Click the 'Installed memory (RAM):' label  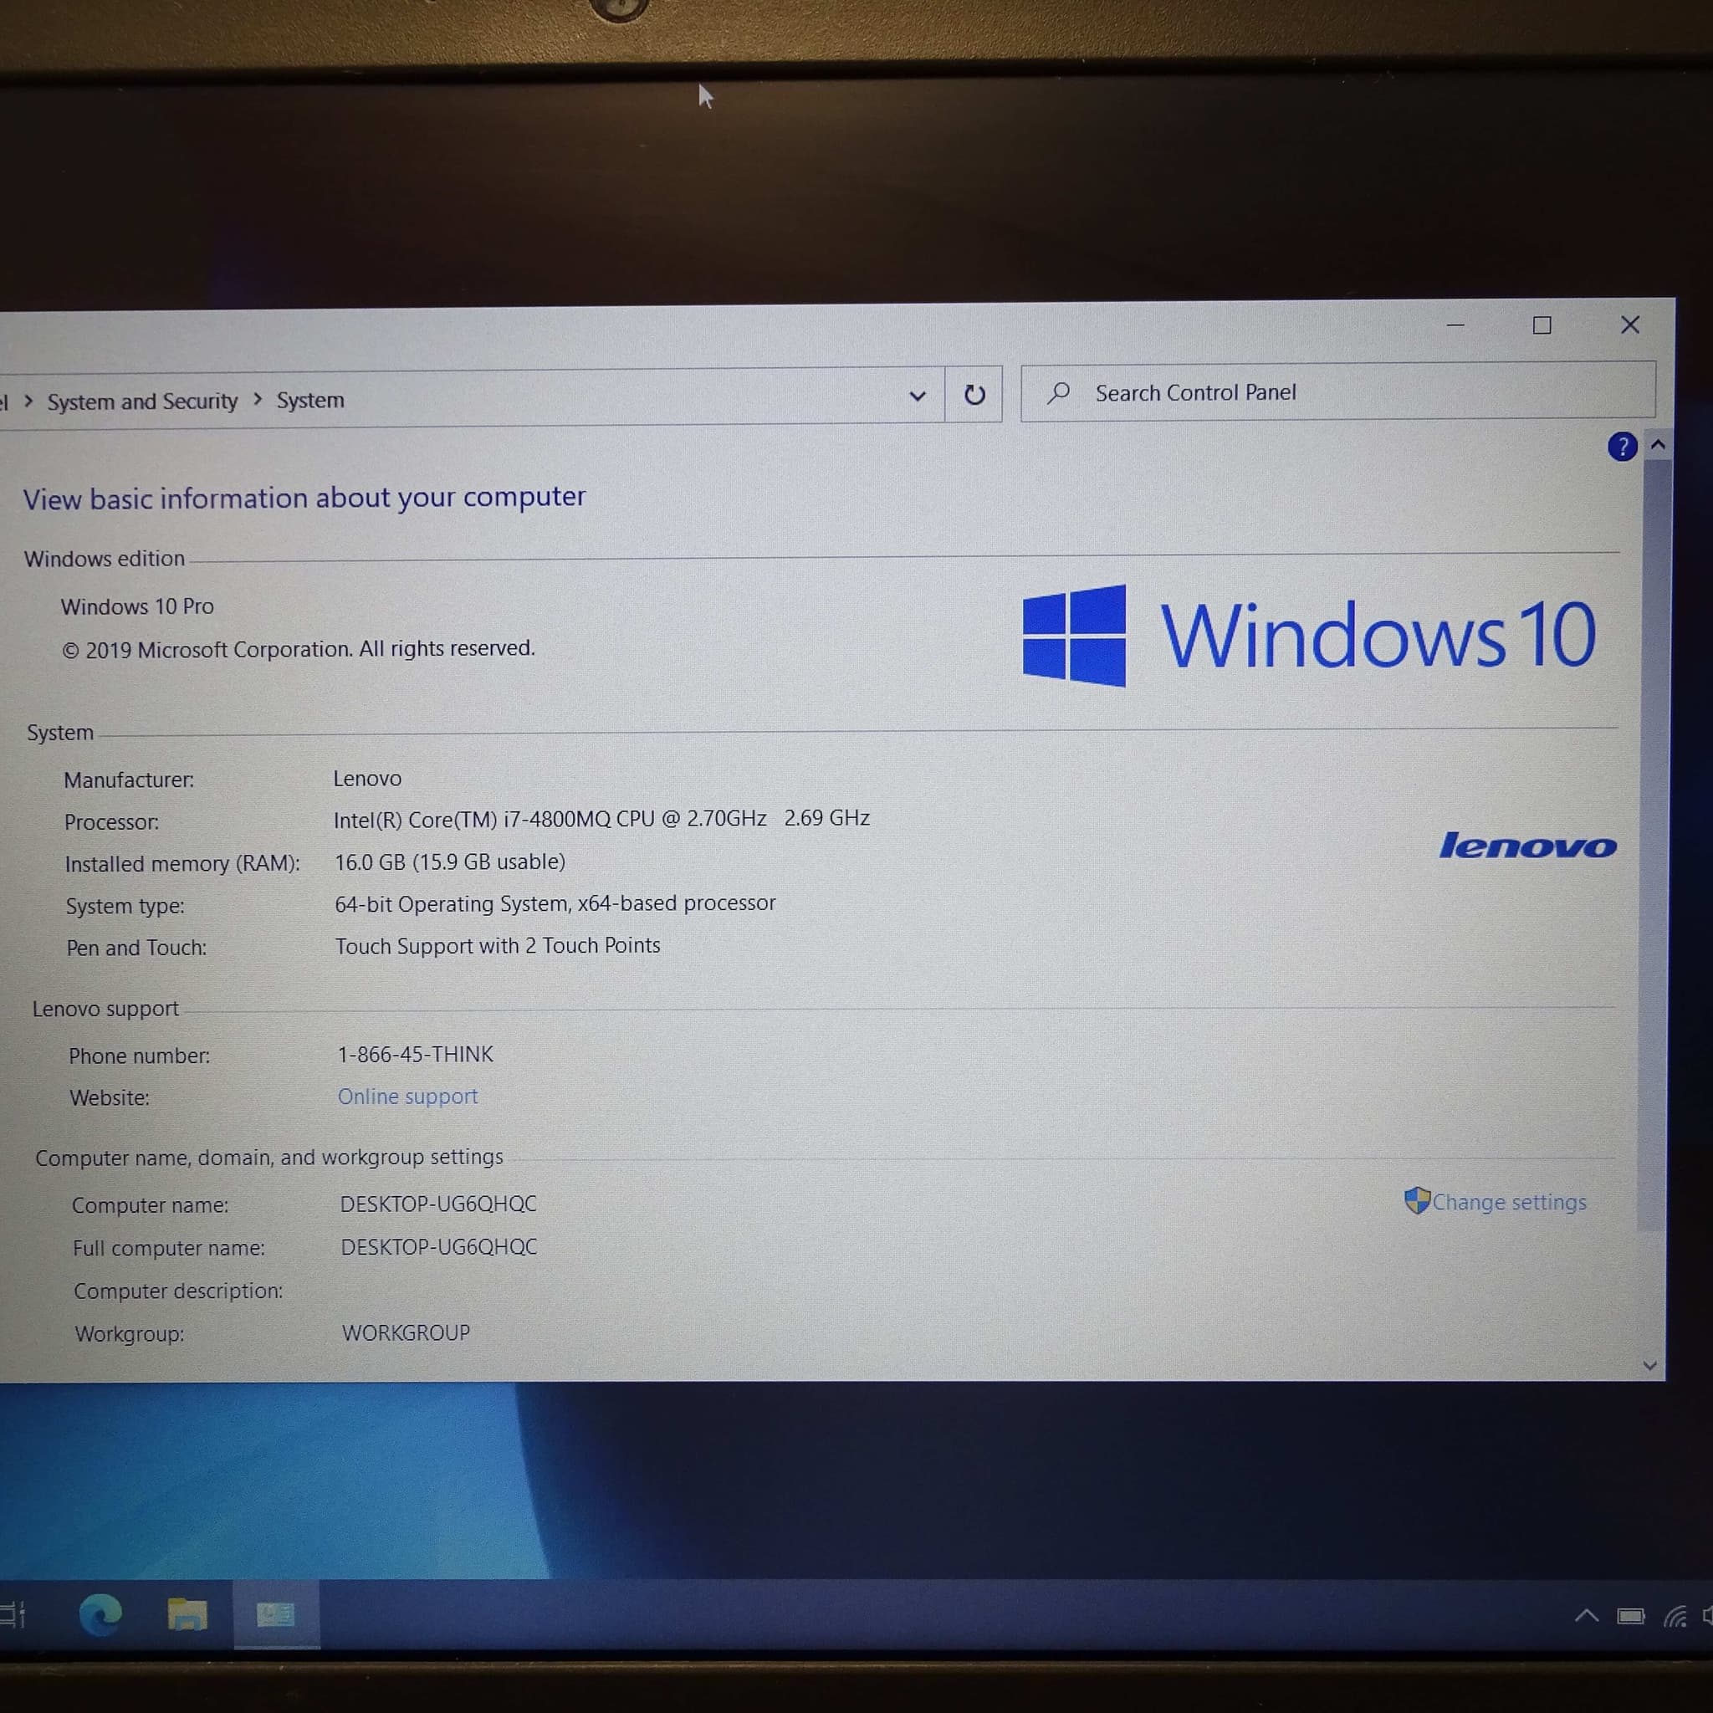click(x=182, y=863)
